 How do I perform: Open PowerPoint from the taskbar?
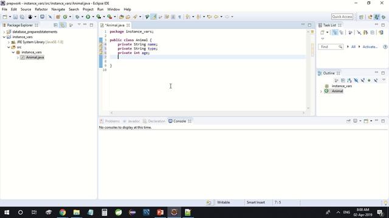pyautogui.click(x=160, y=213)
